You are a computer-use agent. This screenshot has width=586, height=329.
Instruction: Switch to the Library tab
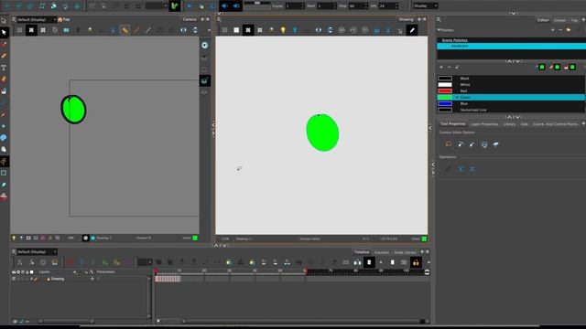509,124
